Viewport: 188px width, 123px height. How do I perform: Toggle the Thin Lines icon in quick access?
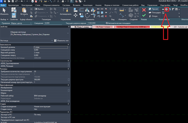pos(72,1)
